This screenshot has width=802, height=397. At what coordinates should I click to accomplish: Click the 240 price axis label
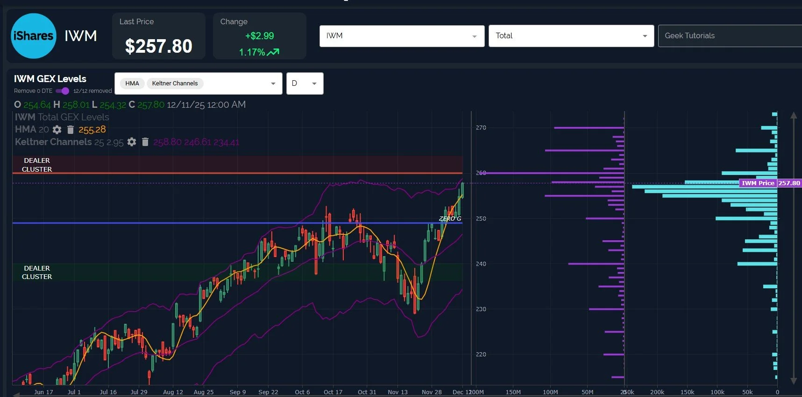(481, 264)
